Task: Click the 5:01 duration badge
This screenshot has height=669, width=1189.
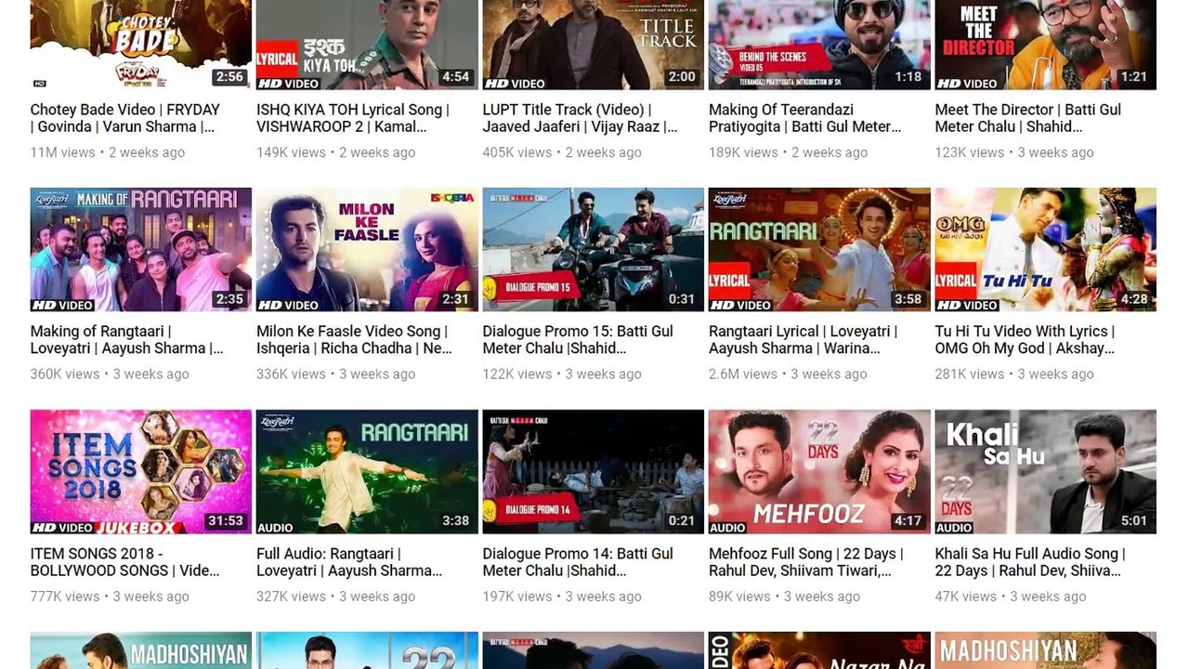Action: coord(1134,521)
